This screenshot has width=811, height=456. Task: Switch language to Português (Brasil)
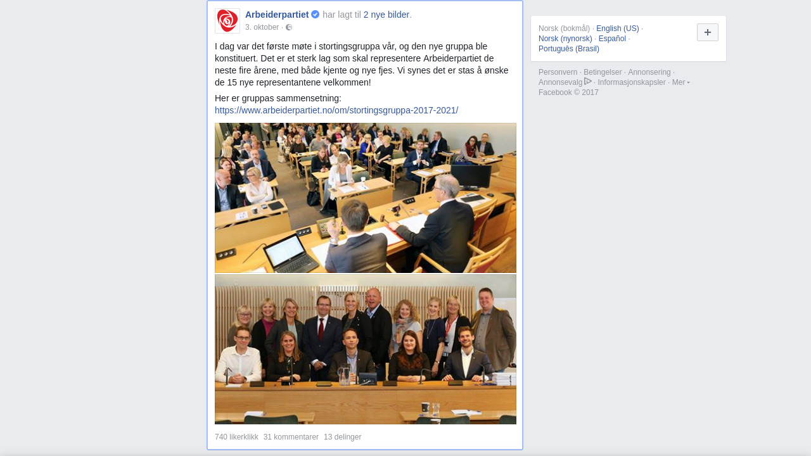coord(569,49)
